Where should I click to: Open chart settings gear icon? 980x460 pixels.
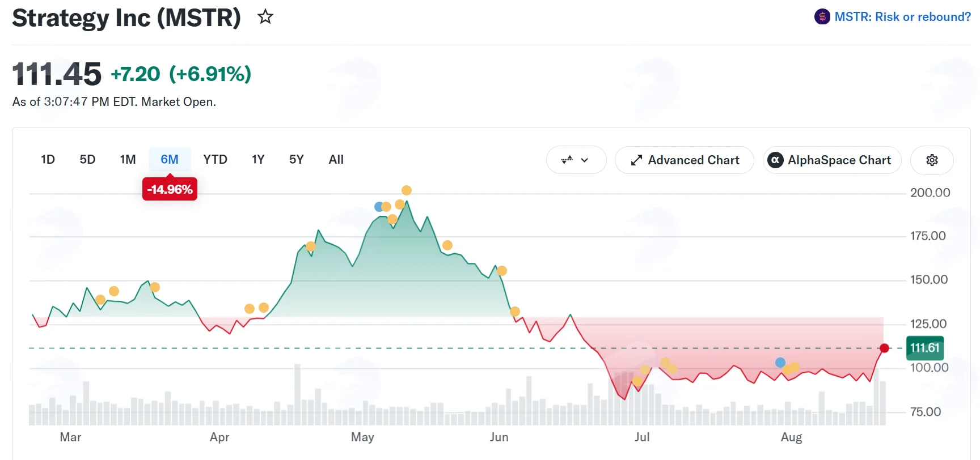932,160
